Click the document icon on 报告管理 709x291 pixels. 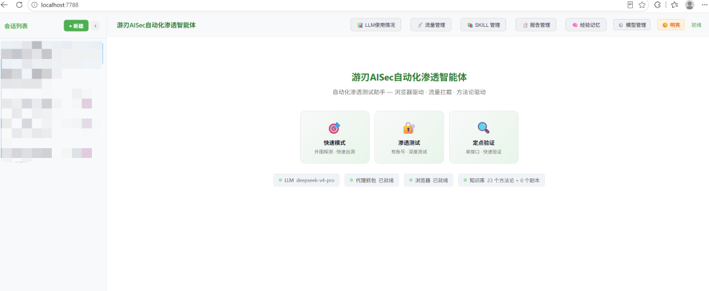tap(525, 26)
